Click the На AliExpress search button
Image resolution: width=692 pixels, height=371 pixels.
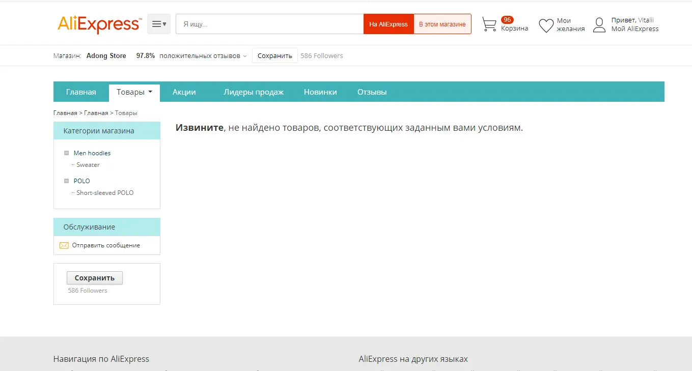[389, 24]
